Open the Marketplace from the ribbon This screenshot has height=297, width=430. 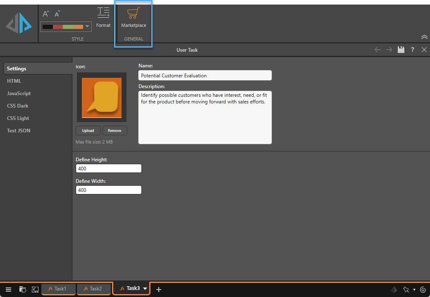(134, 18)
